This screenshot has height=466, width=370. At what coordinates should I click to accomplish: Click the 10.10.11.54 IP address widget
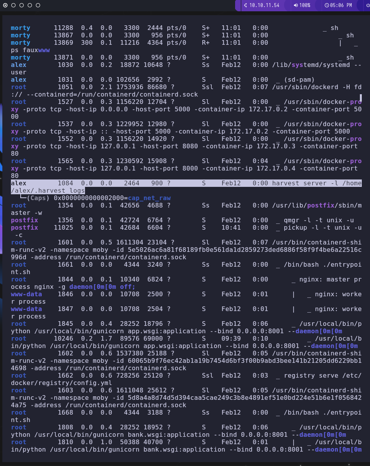point(262,5)
